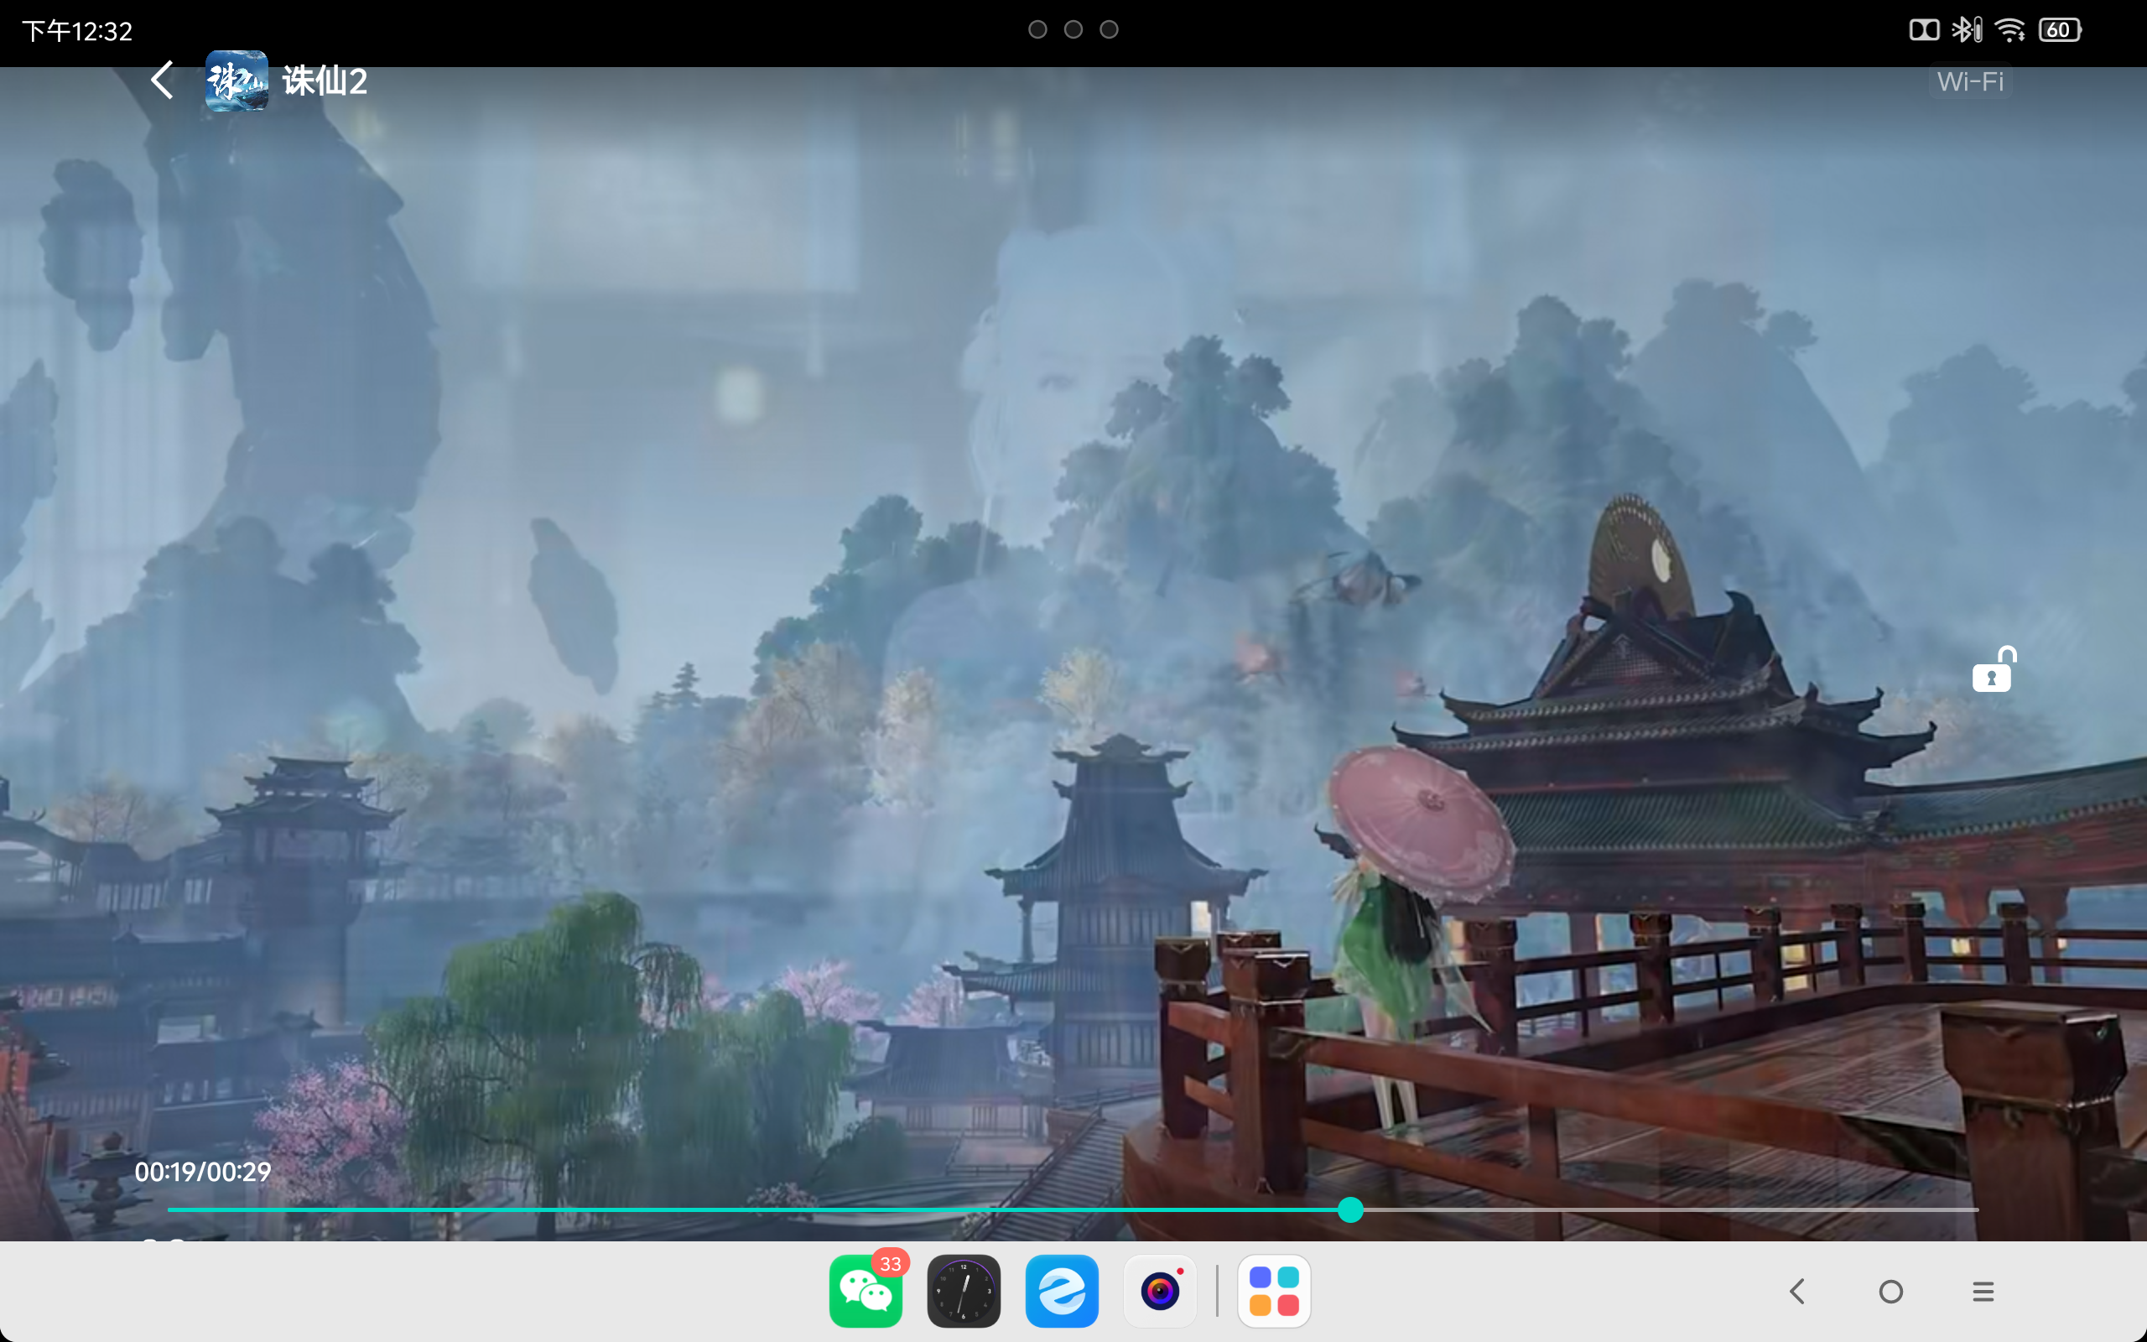Tap the system back navigation button
The width and height of the screenshot is (2147, 1342).
coord(1796,1292)
